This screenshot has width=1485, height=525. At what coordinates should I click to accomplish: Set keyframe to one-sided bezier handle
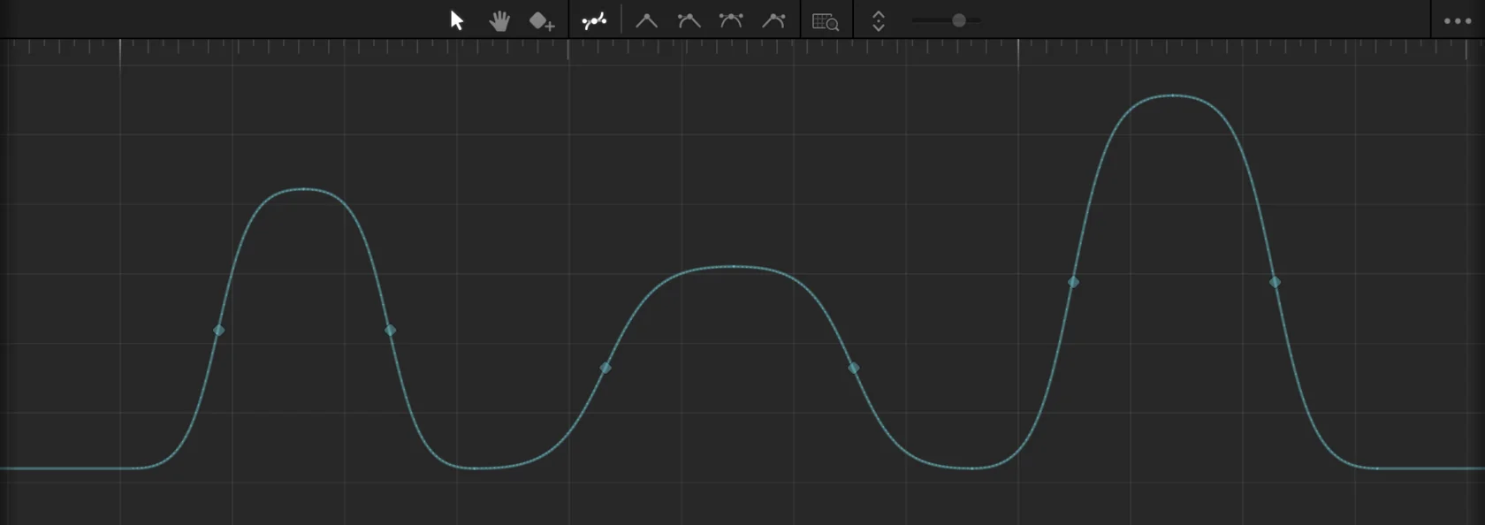pyautogui.click(x=773, y=20)
